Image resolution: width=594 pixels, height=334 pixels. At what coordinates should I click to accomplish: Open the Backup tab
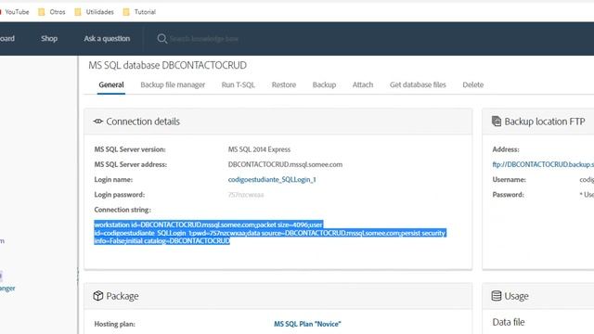(324, 84)
